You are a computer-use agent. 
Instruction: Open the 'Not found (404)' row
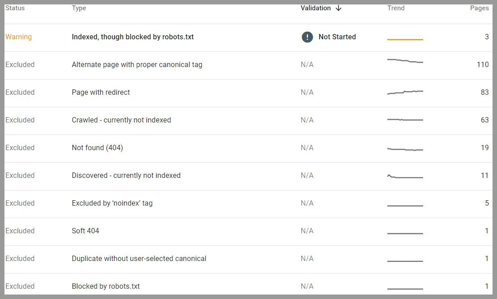point(248,148)
